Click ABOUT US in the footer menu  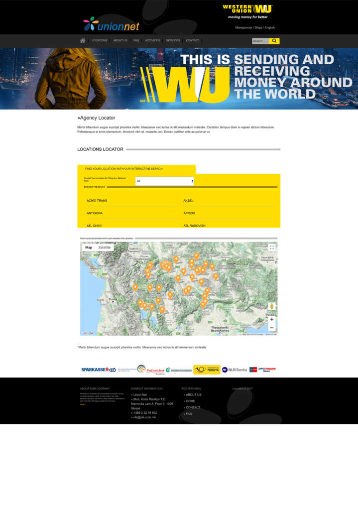pos(194,395)
